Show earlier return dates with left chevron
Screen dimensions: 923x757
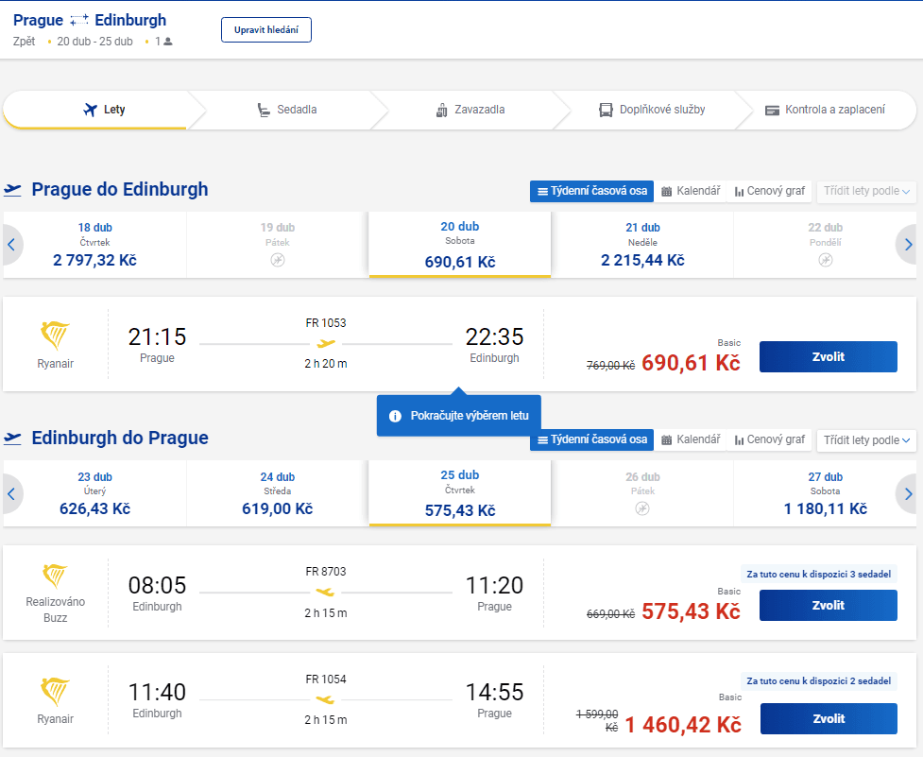click(x=11, y=494)
